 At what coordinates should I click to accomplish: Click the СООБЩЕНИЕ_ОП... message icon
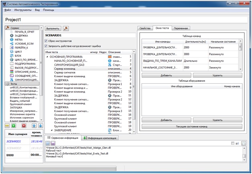point(12,76)
